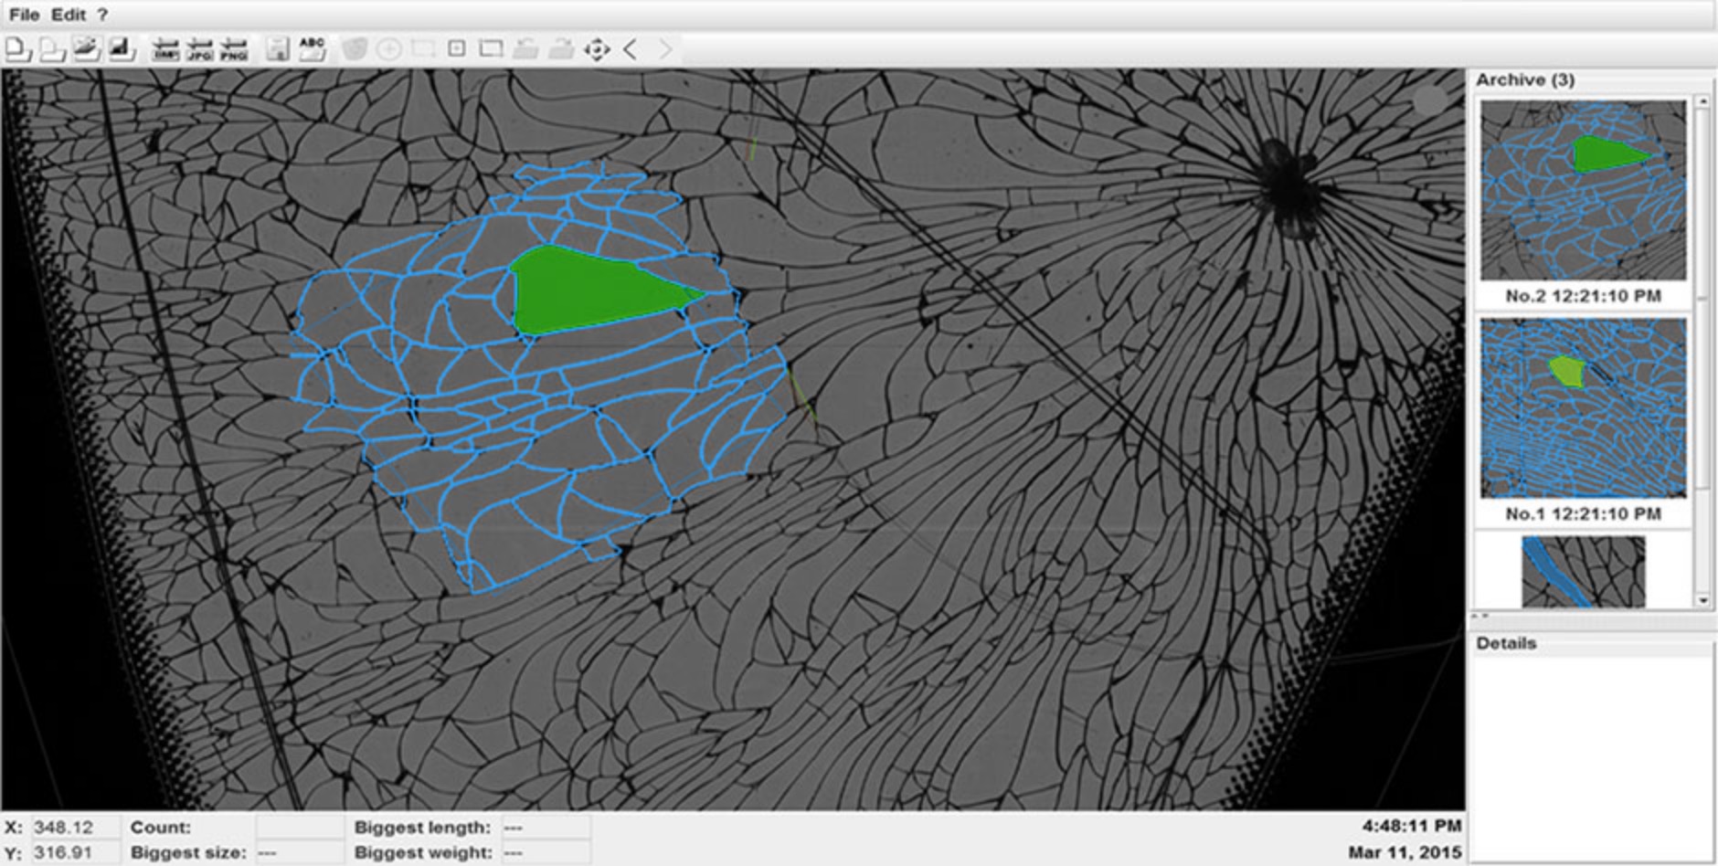Activate the zoom tool
This screenshot has height=866, width=1718.
point(387,50)
